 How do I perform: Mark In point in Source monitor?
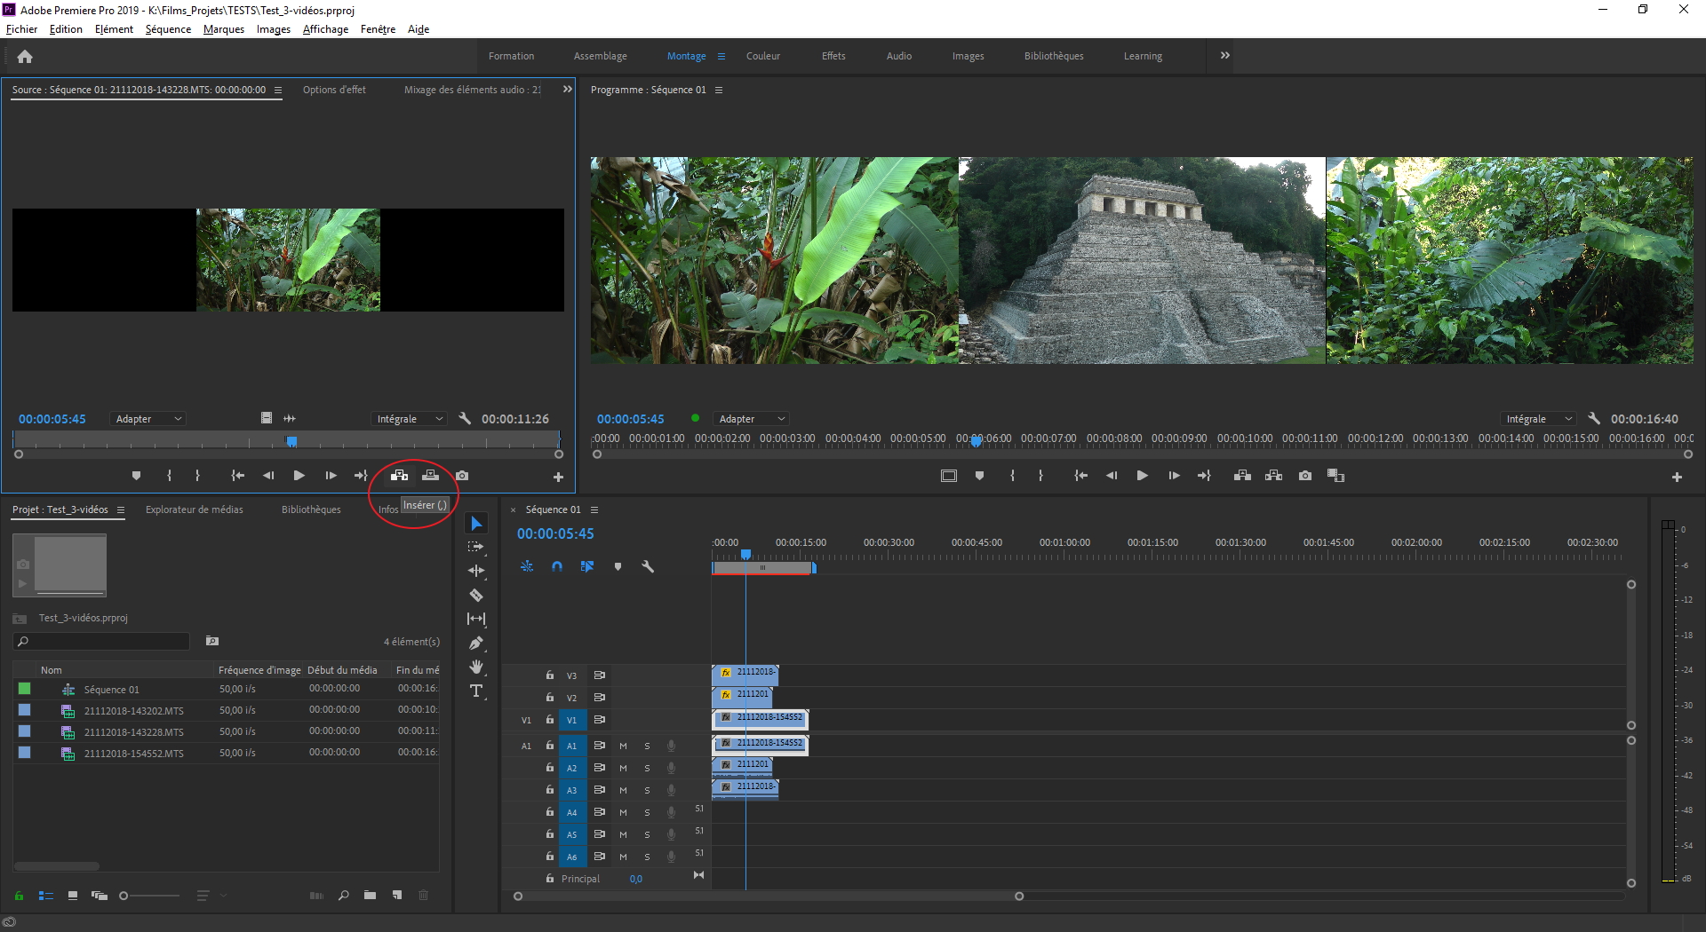[169, 476]
